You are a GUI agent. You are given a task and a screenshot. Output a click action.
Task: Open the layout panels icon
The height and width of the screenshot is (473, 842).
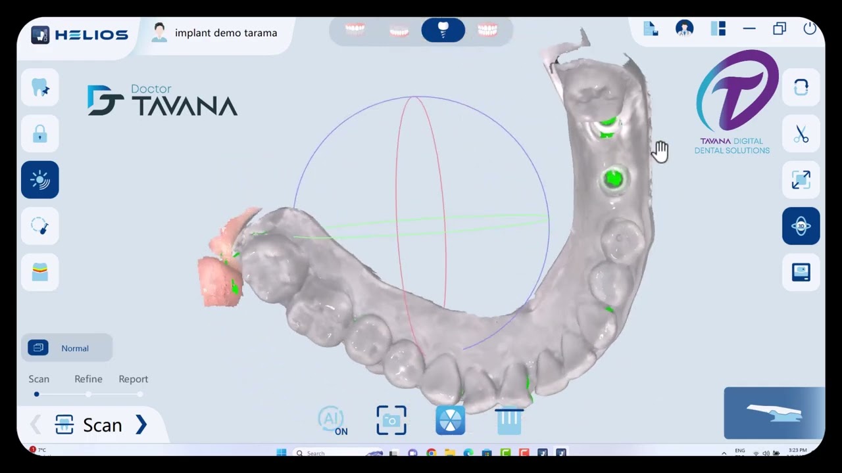pyautogui.click(x=718, y=29)
